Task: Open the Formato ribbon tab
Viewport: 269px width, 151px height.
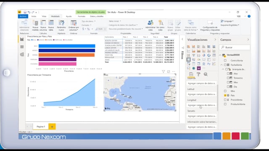Action: [x=82, y=16]
